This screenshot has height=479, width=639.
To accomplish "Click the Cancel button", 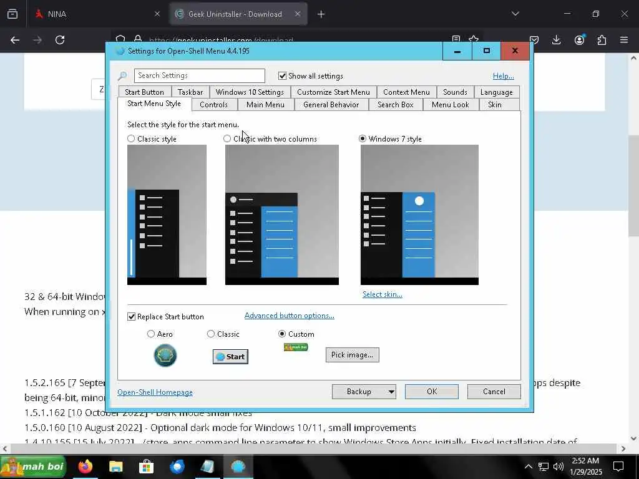I will 494,392.
